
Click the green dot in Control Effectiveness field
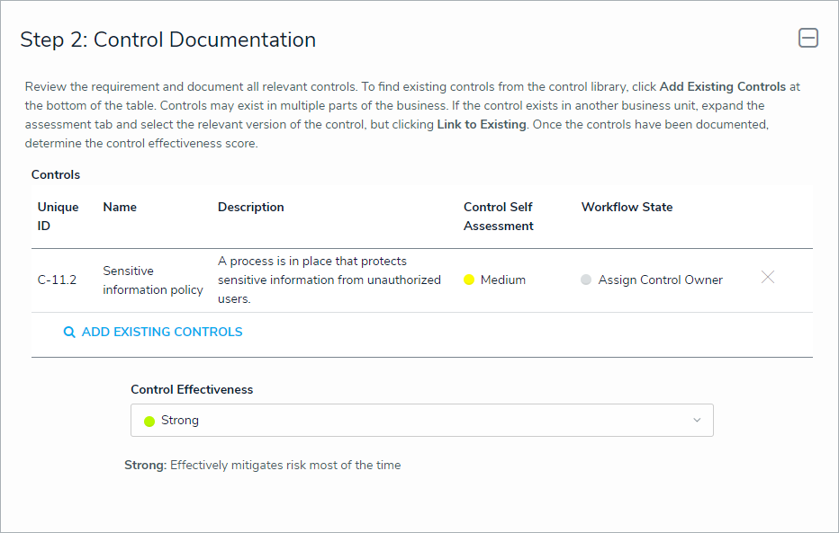tap(149, 421)
